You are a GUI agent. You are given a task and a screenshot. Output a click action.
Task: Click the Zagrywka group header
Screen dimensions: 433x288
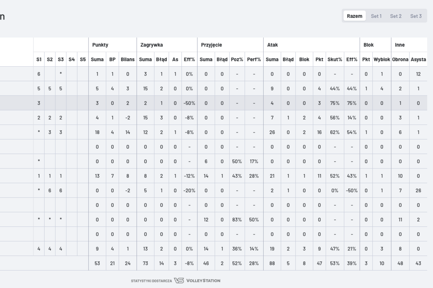click(x=152, y=45)
